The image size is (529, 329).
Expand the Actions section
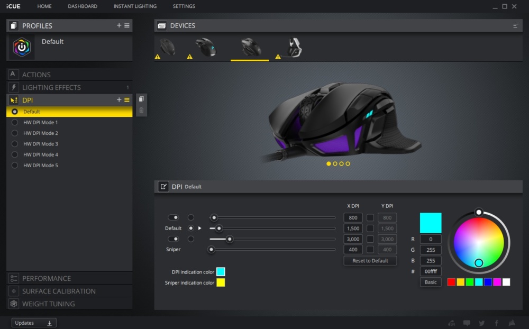[69, 74]
